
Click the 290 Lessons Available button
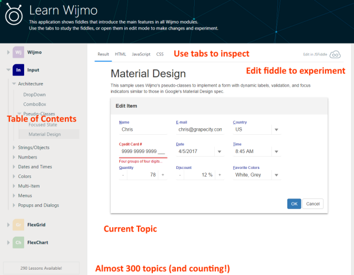(41, 269)
